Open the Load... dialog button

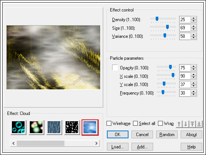pyautogui.click(x=118, y=147)
